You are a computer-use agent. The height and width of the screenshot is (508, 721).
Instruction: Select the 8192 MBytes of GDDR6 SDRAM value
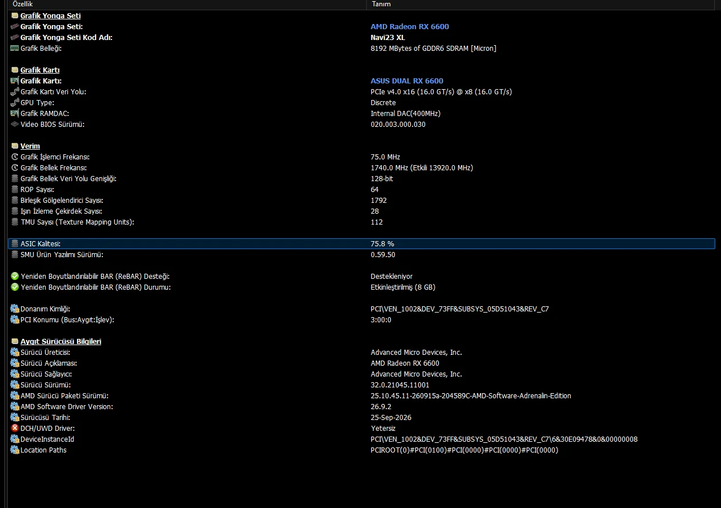(x=434, y=49)
